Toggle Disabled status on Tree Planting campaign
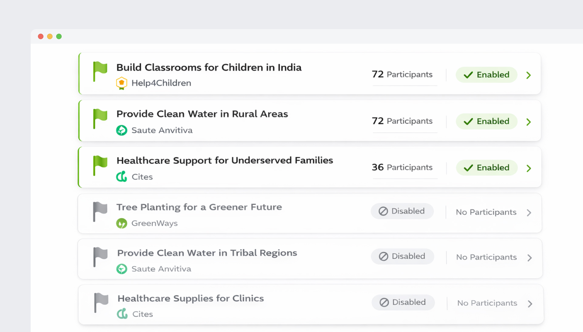 pyautogui.click(x=402, y=211)
